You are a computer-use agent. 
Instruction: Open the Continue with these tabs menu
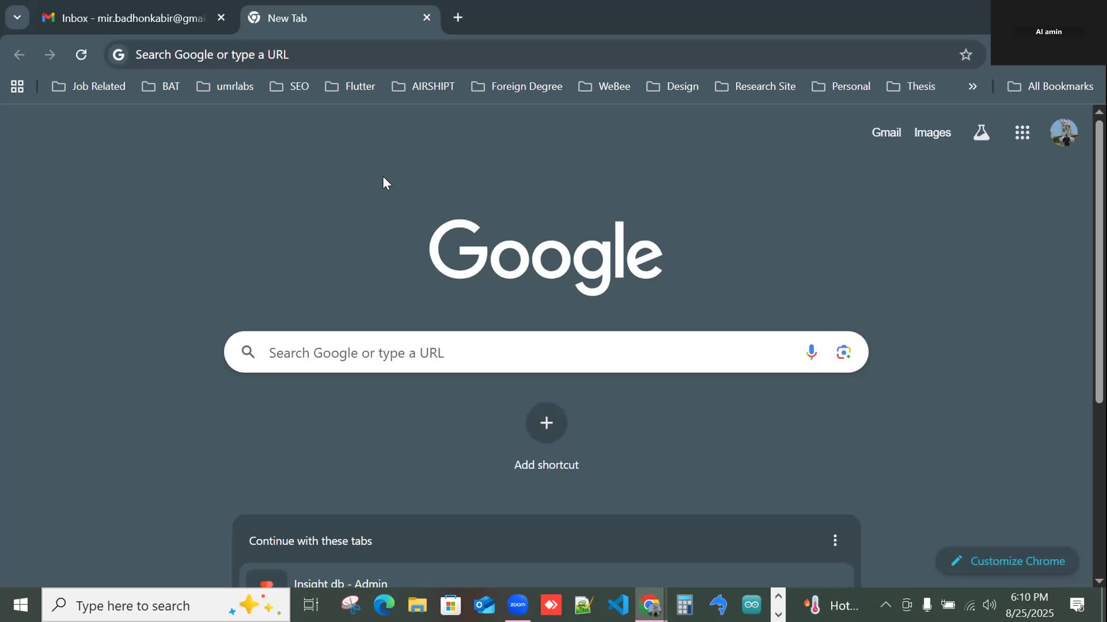pyautogui.click(x=835, y=540)
